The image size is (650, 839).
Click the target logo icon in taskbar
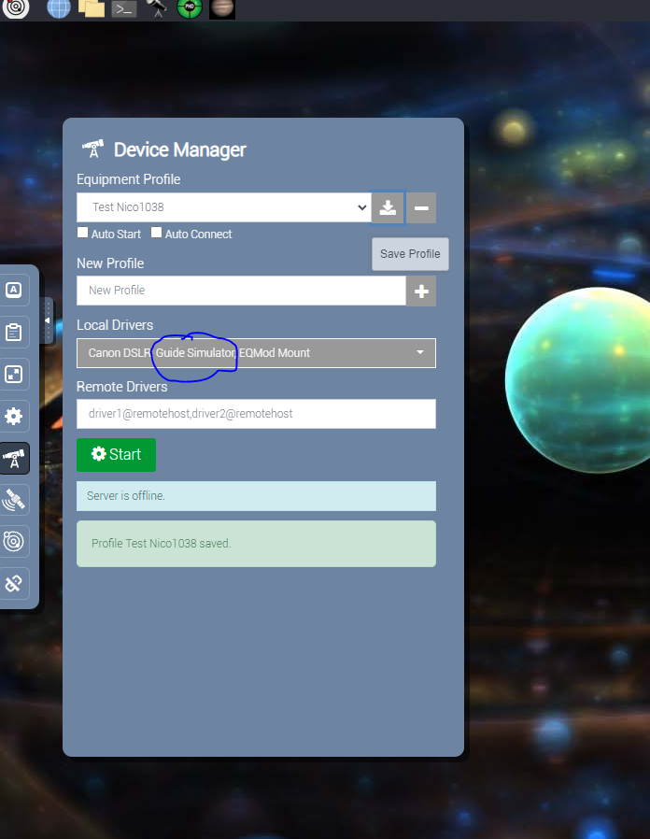(16, 8)
